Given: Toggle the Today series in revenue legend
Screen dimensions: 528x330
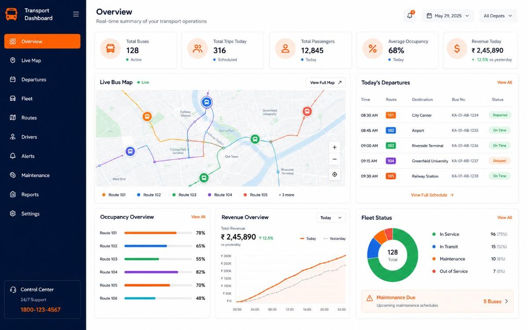Looking at the screenshot, I should [308, 239].
